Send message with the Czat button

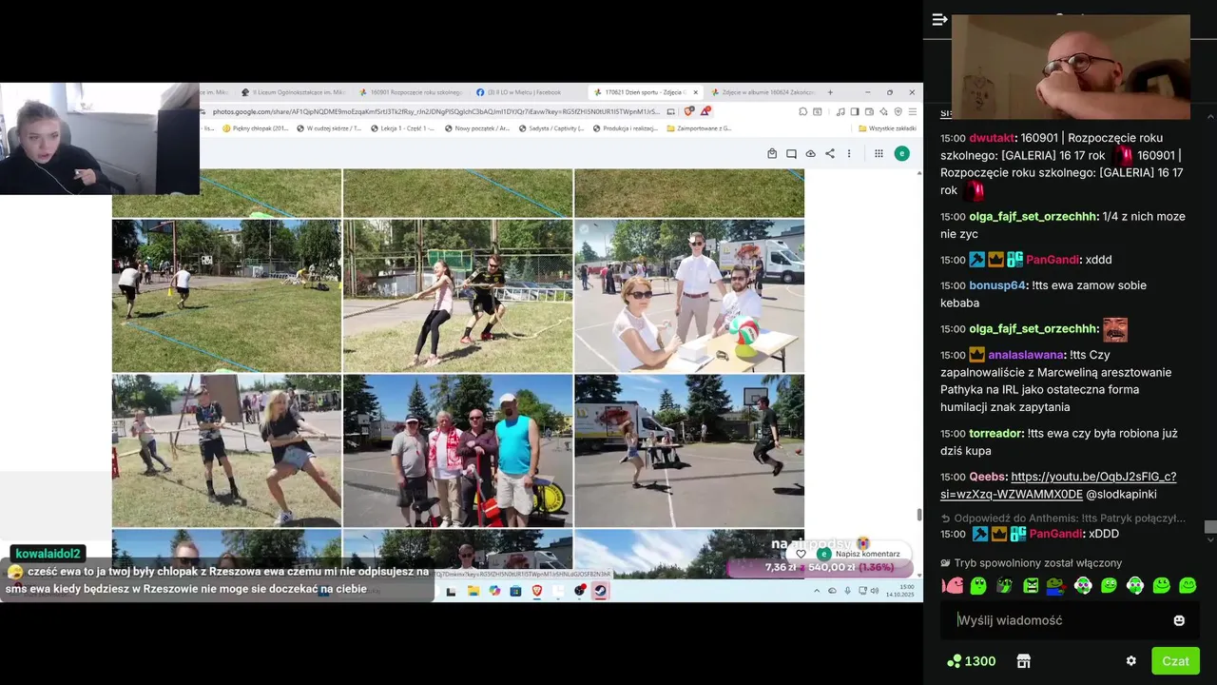[x=1175, y=660]
